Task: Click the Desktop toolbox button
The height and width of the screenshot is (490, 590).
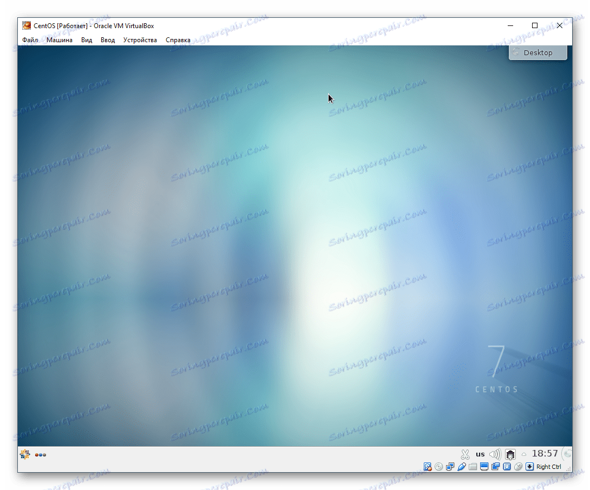Action: tap(537, 52)
